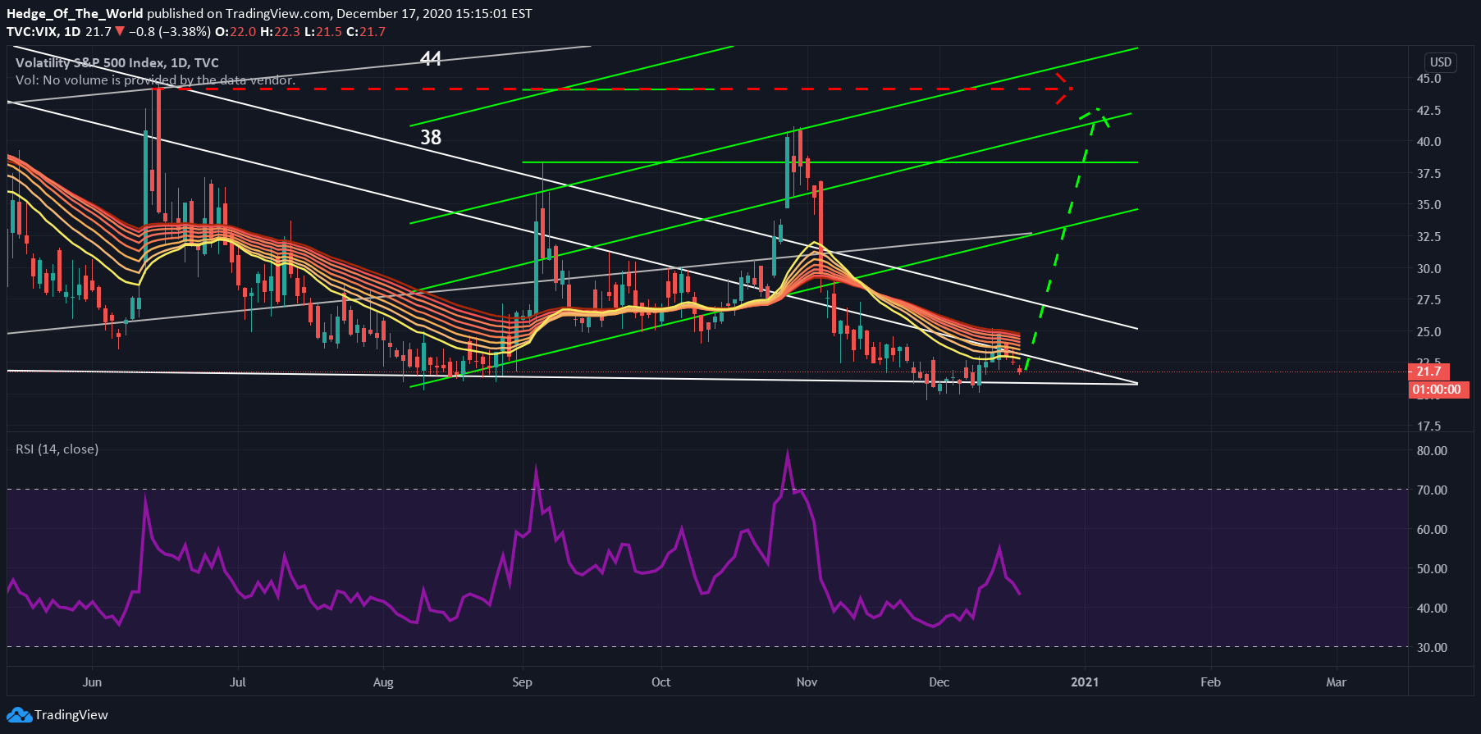Image resolution: width=1481 pixels, height=734 pixels.
Task: Click the RSI 30.00 axis label
Action: pos(1432,648)
